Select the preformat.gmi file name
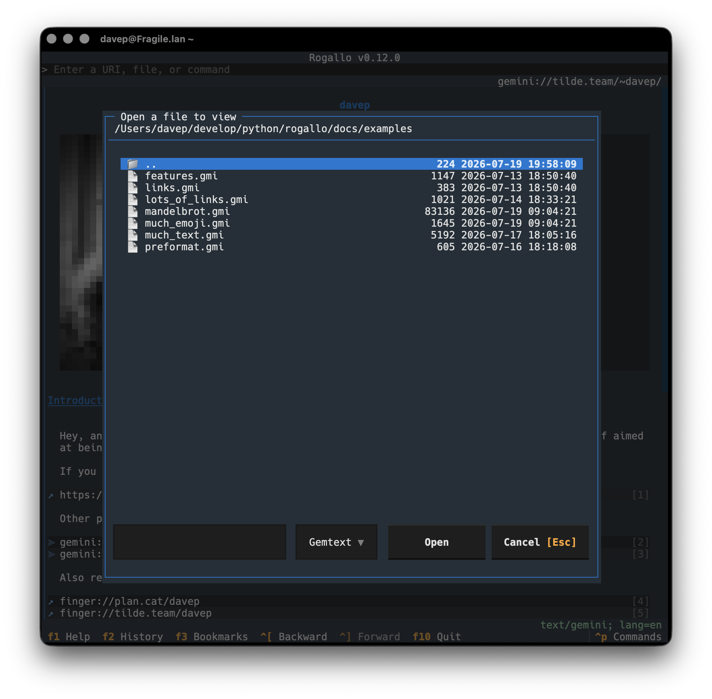Viewport: 712px width, 699px height. 184,247
